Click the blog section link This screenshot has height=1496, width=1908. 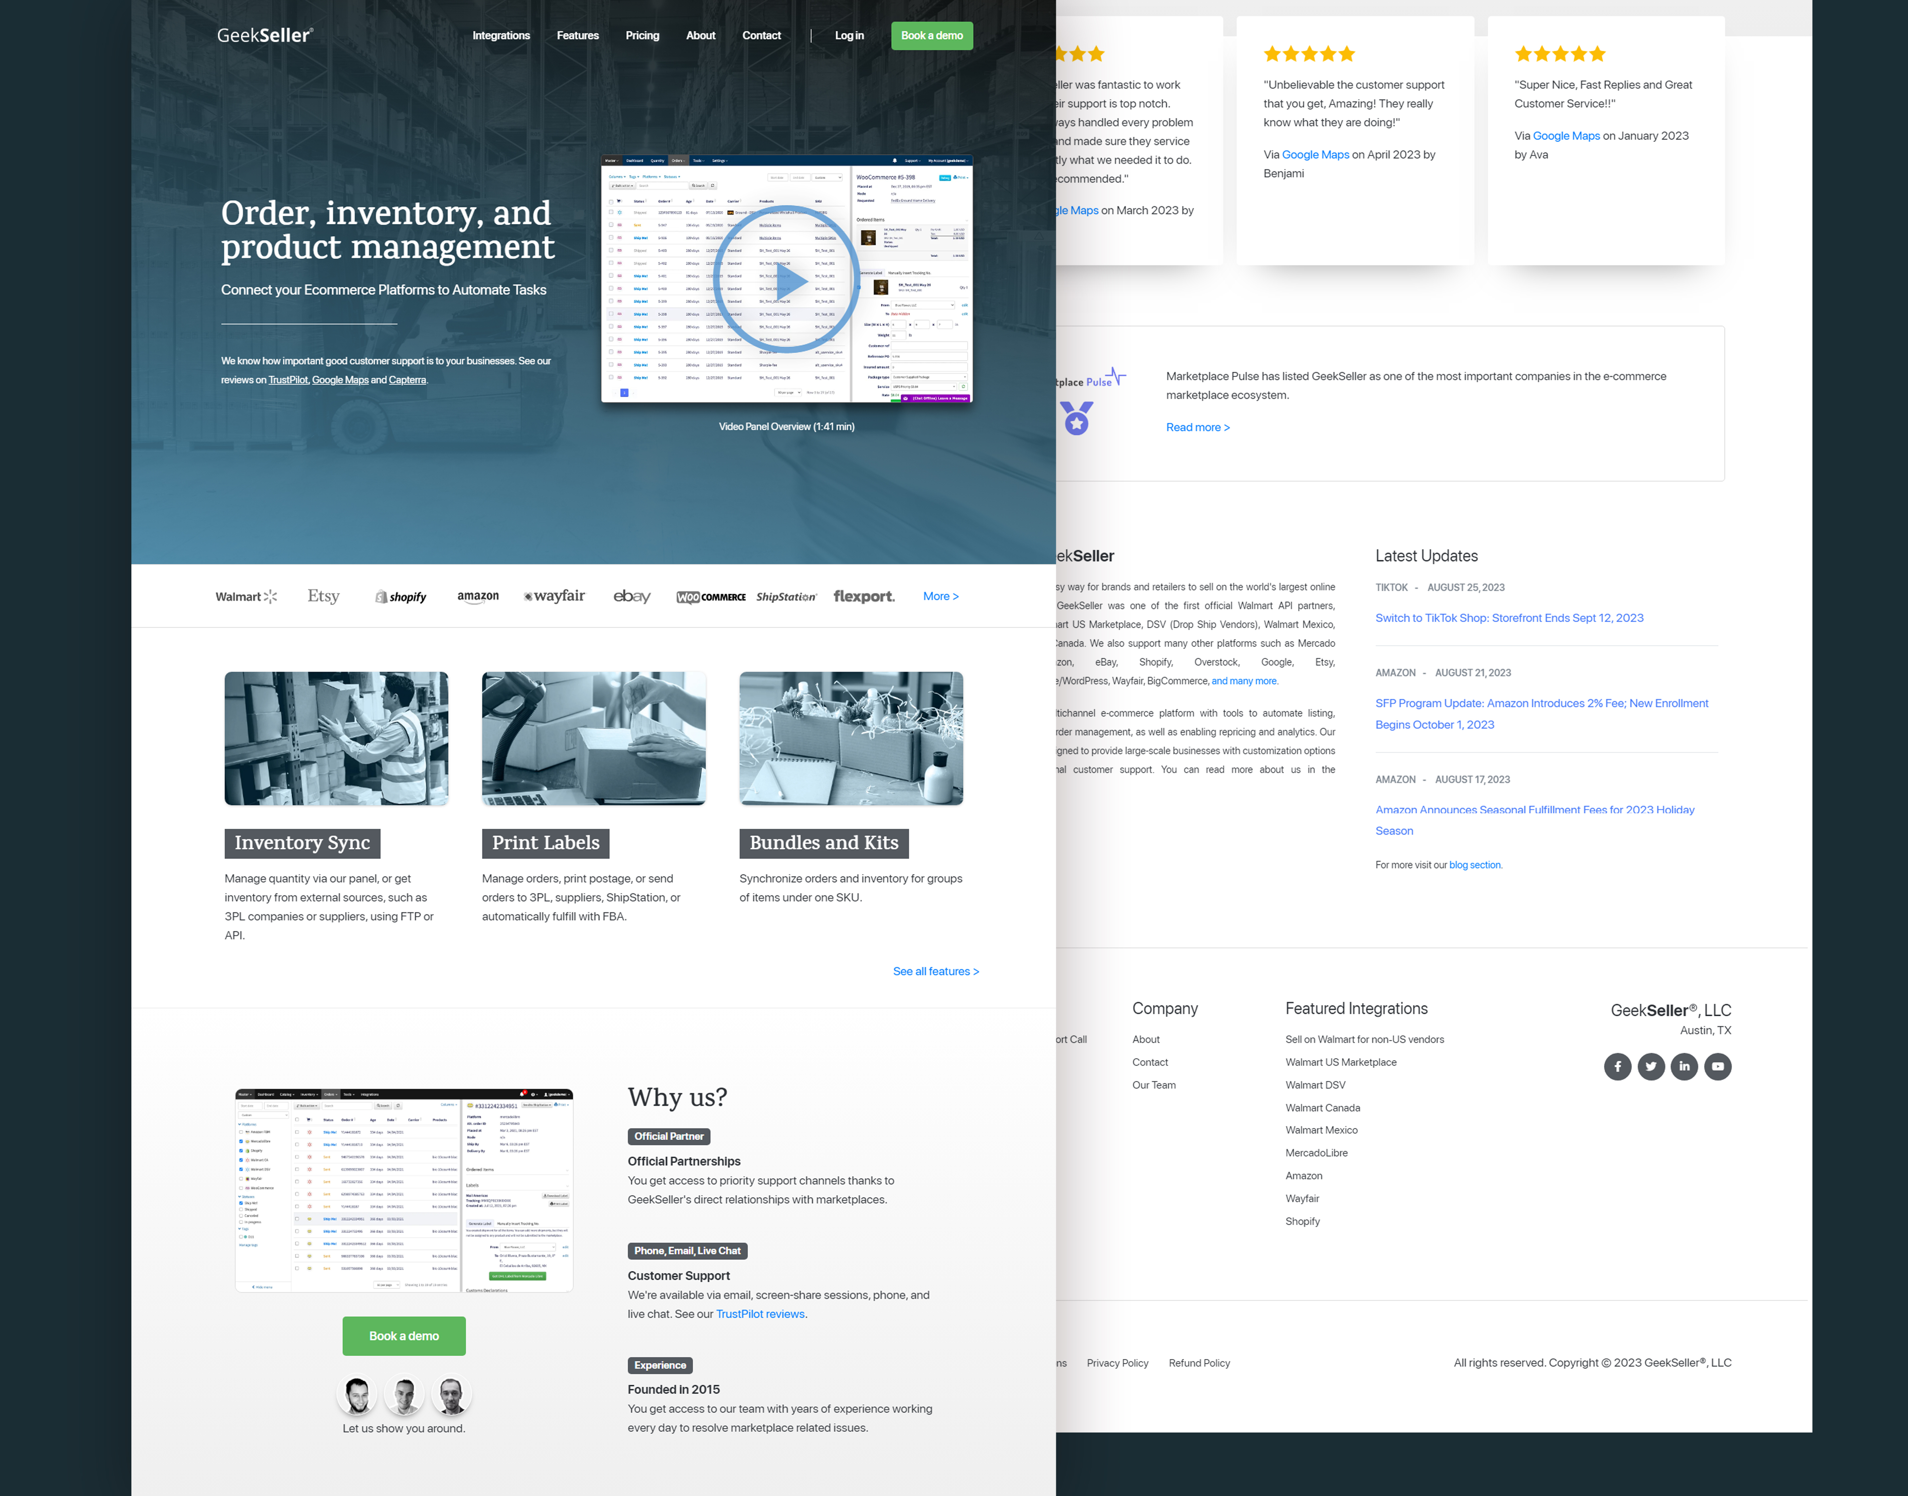1475,865
